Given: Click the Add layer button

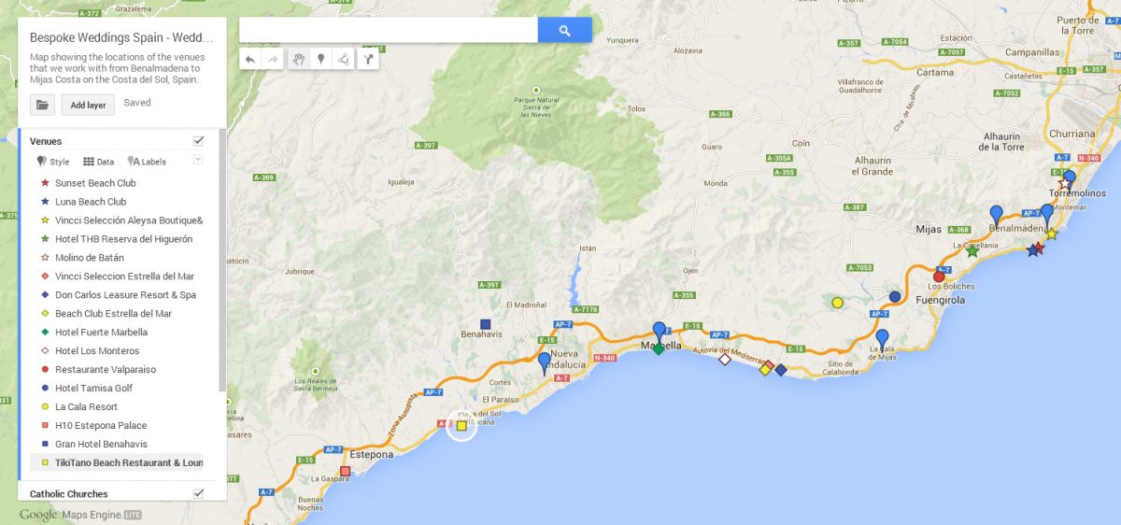Looking at the screenshot, I should click(x=88, y=105).
